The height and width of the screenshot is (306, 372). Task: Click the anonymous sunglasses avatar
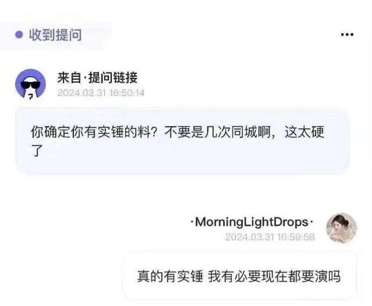pyautogui.click(x=30, y=84)
